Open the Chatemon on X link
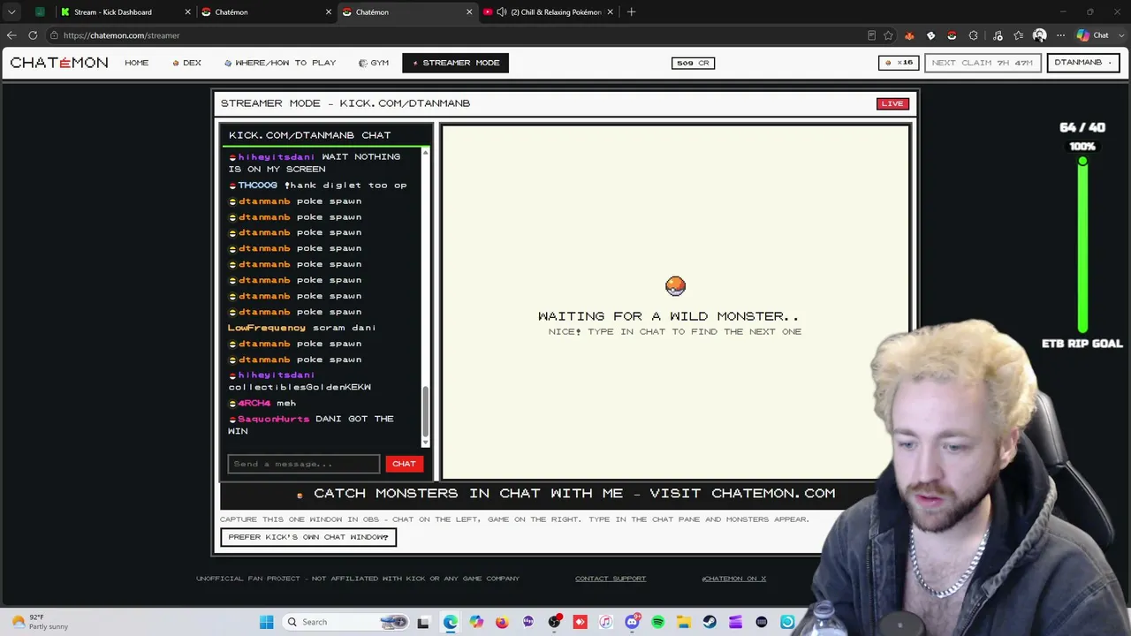This screenshot has height=636, width=1131. click(733, 579)
